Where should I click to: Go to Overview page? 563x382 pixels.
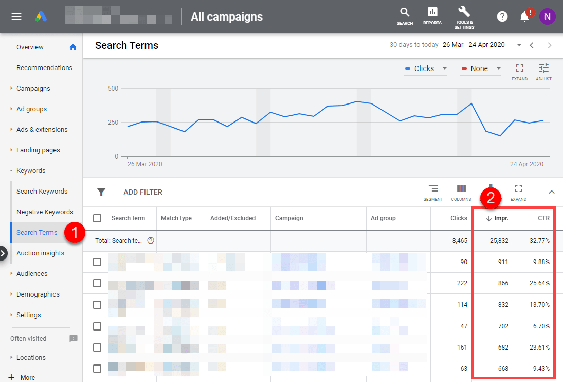pos(30,47)
